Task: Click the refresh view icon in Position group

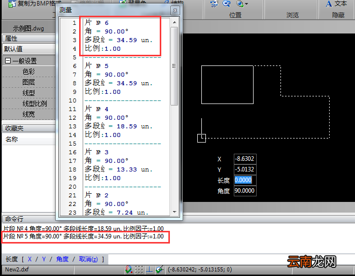Action: tap(226, 3)
